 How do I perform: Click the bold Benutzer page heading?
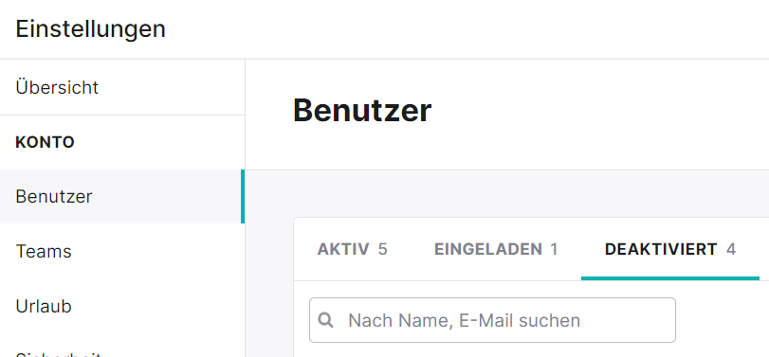coord(362,111)
